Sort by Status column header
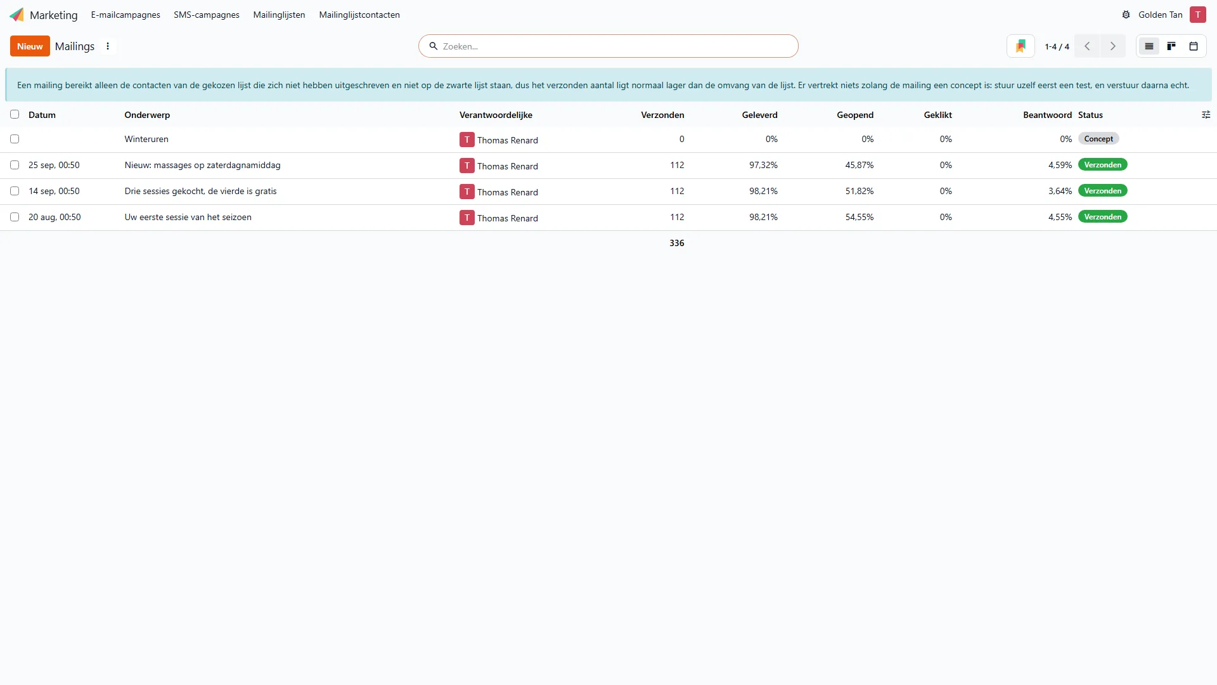 point(1090,115)
